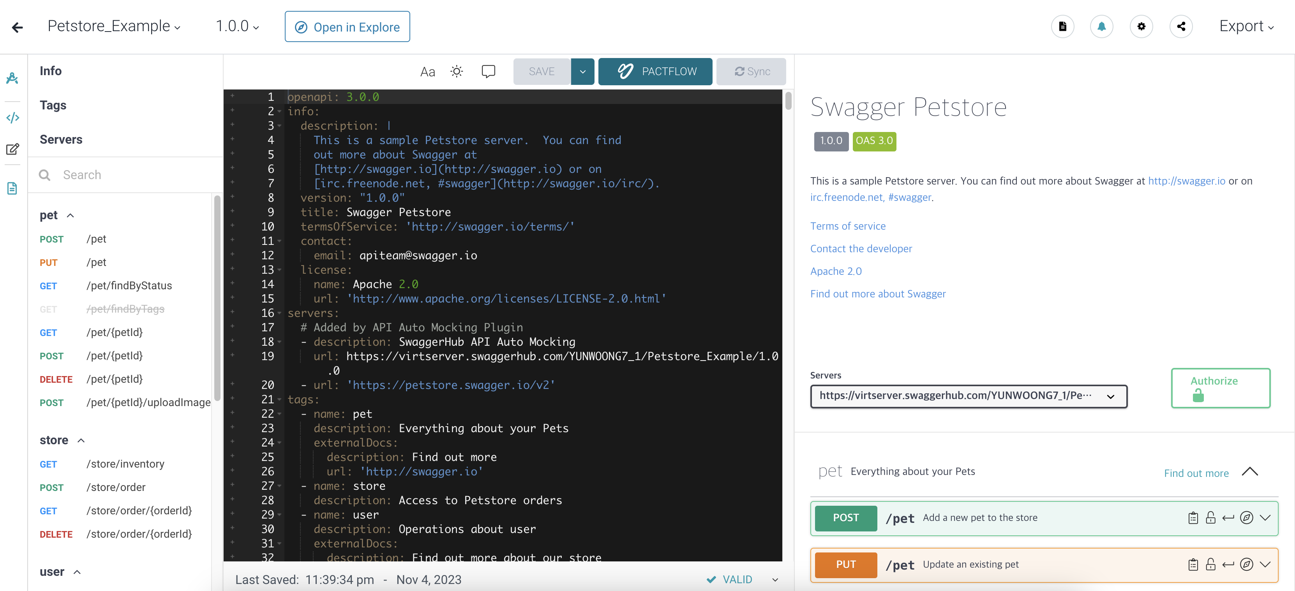Open the Petstore_Example name dropdown
The image size is (1295, 591).
tap(114, 26)
